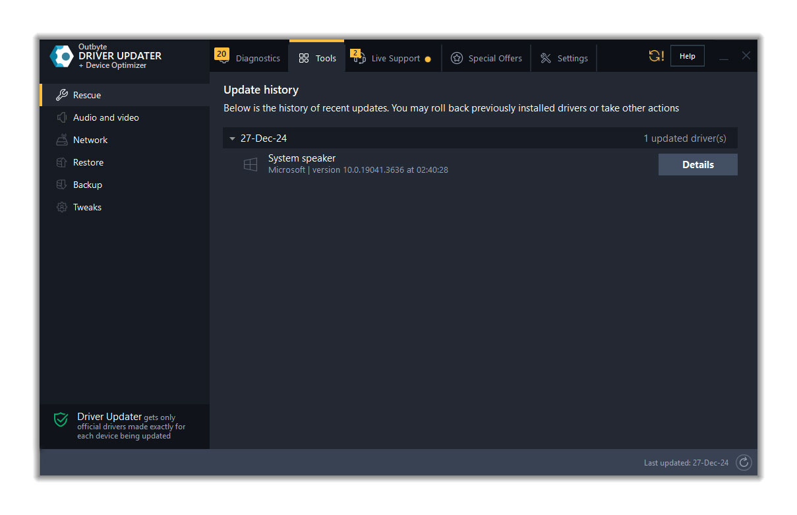Open the Settings tab
The image size is (797, 515).
[564, 58]
